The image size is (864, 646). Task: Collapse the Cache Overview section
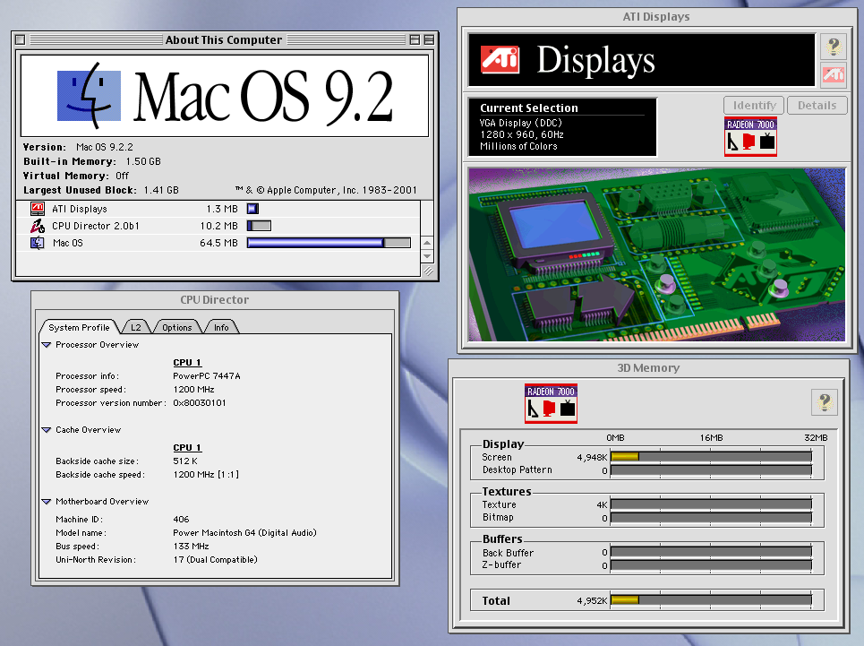click(x=47, y=430)
